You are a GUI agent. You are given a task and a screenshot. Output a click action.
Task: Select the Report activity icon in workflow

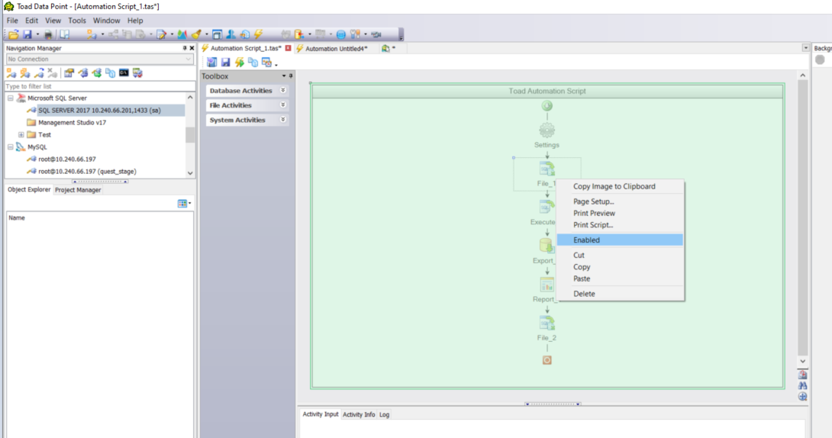[x=547, y=285]
